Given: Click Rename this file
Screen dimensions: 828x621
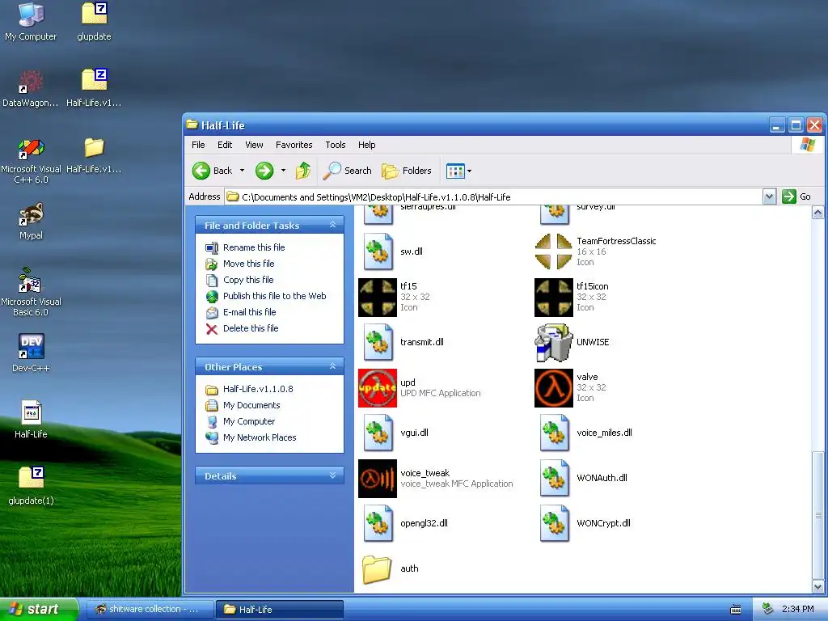Looking at the screenshot, I should click(x=253, y=247).
